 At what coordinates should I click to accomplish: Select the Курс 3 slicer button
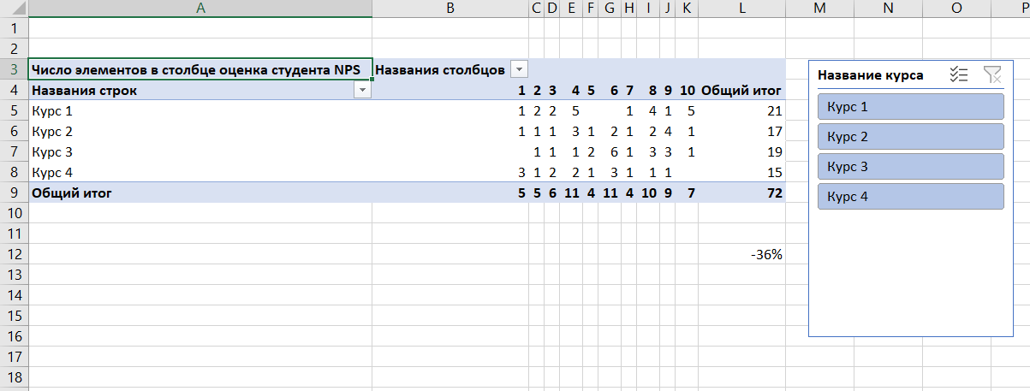point(910,167)
